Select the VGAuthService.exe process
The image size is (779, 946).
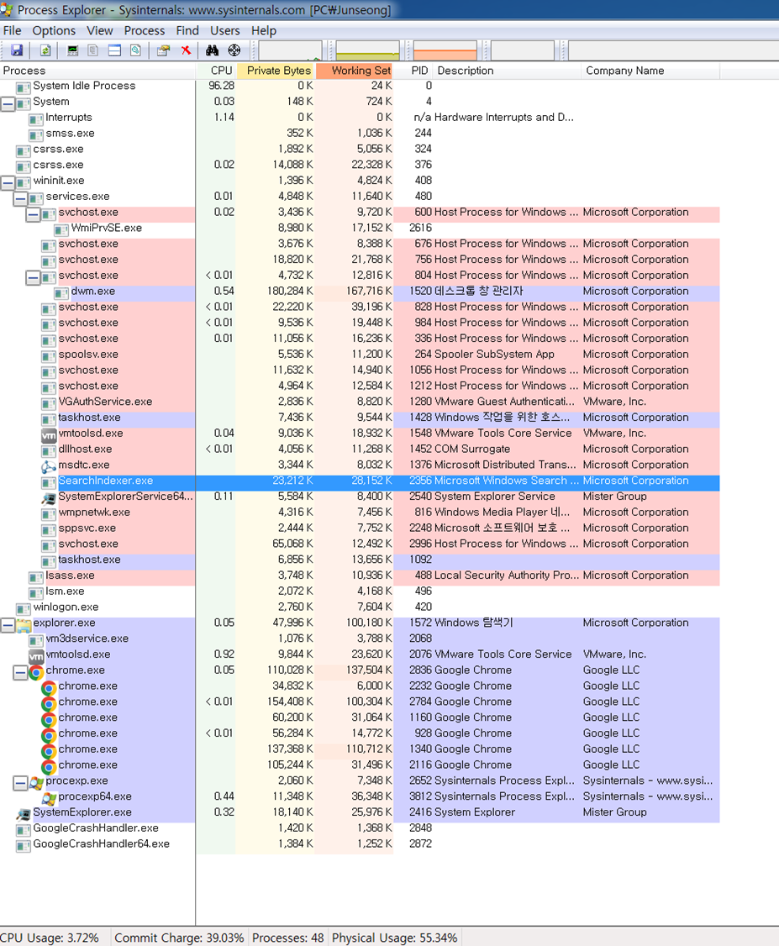[105, 402]
